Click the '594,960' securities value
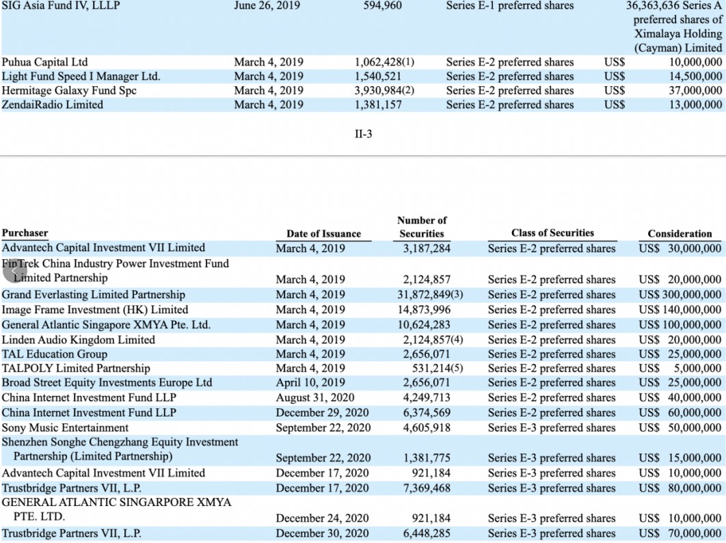Screen dimensions: 726x543 tap(382, 5)
